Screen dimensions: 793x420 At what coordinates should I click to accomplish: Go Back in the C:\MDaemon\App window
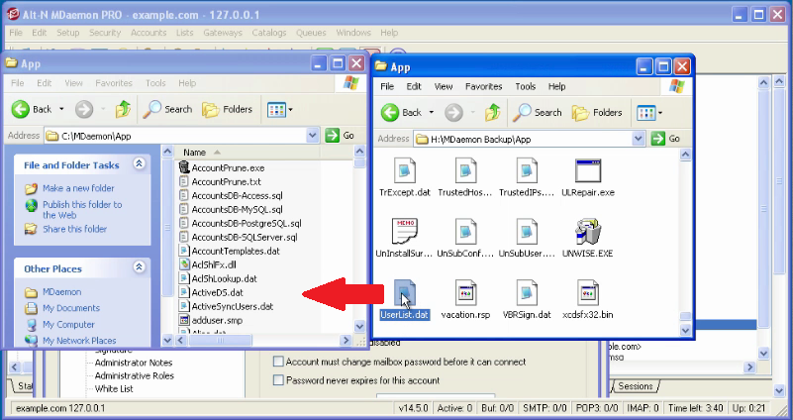32,109
